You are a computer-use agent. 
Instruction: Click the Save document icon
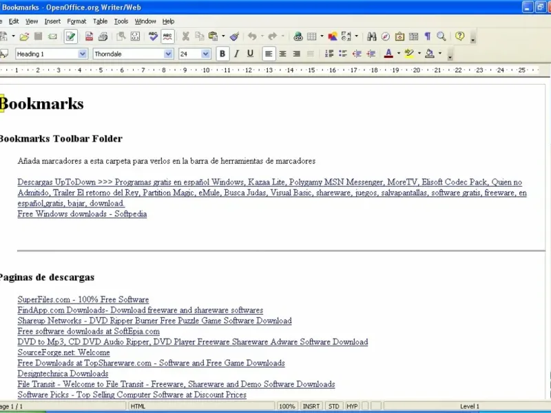pos(39,36)
